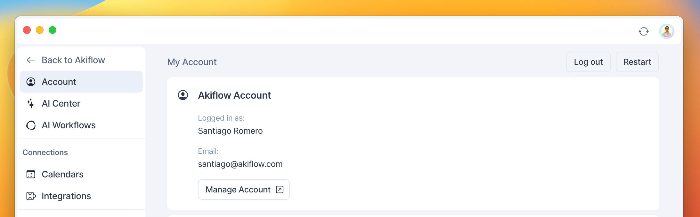Select Account in the sidebar
Screen dimensions: 700x217
59,82
